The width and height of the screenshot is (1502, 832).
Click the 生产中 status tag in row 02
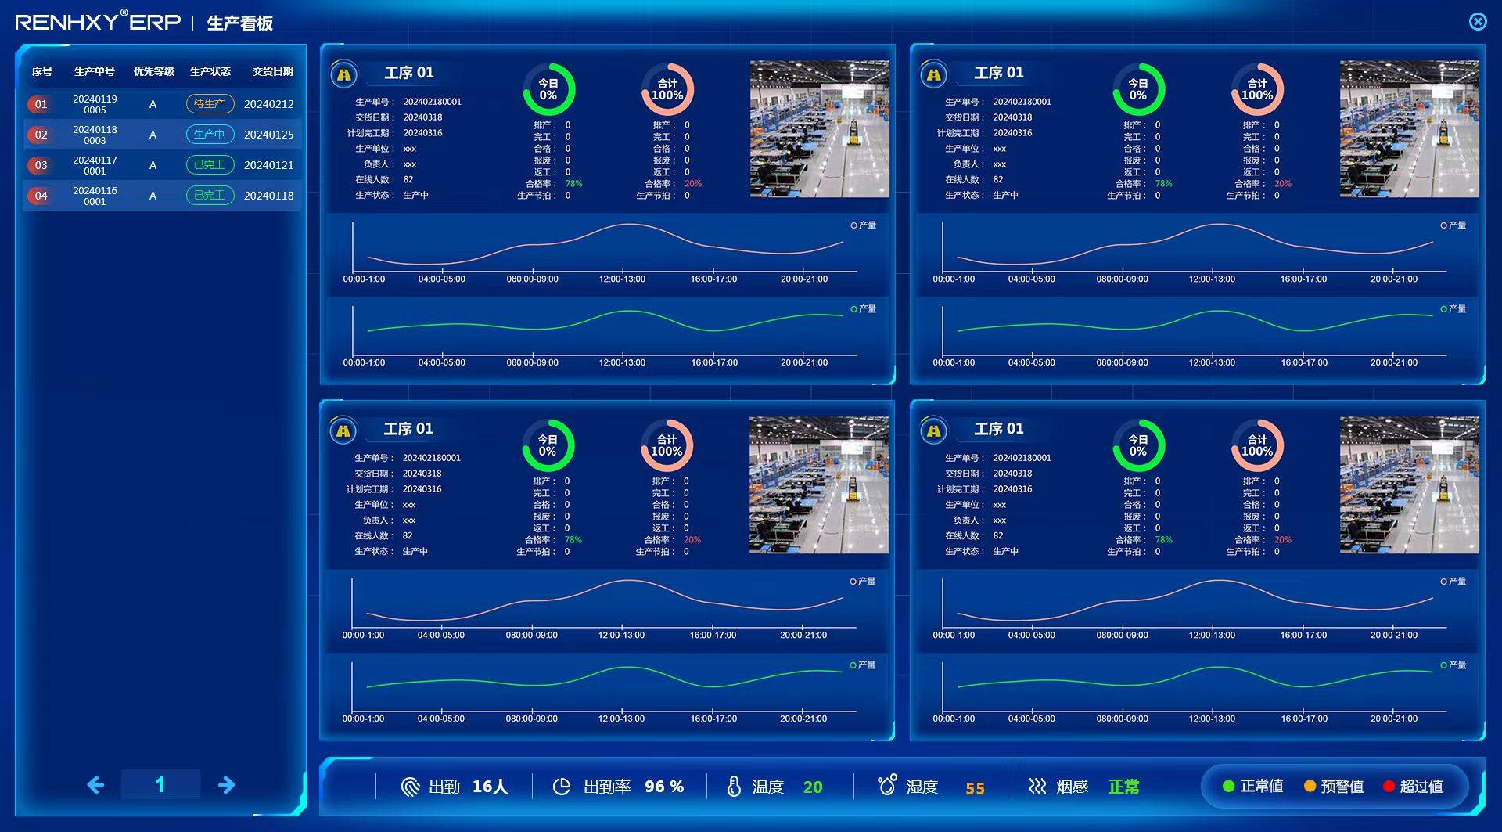tap(210, 135)
